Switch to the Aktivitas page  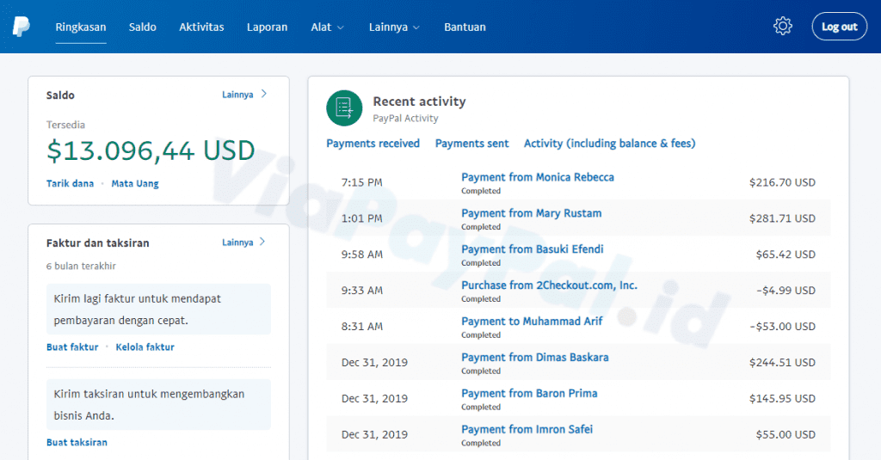coord(201,27)
